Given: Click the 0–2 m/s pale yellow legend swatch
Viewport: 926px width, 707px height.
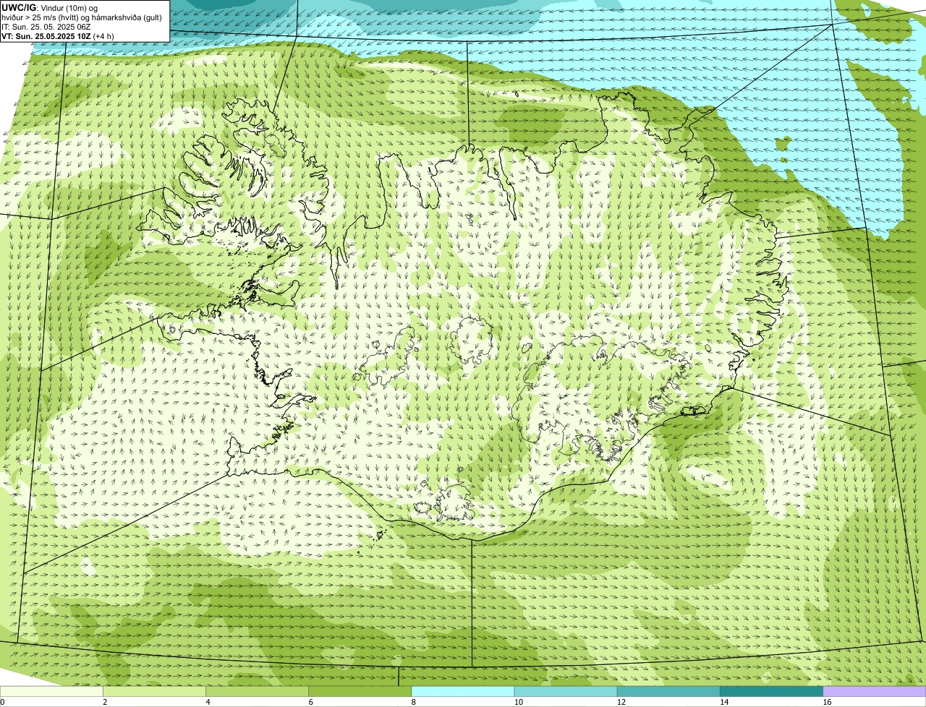Looking at the screenshot, I should click(51, 692).
